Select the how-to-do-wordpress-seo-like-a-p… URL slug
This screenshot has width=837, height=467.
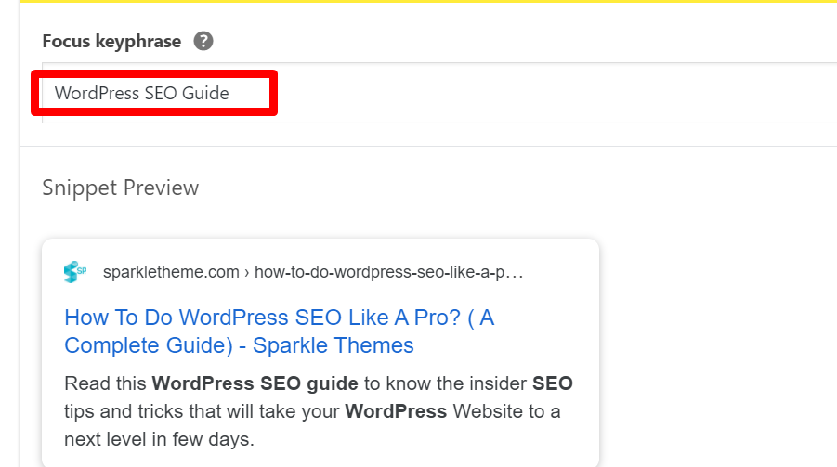pos(388,272)
